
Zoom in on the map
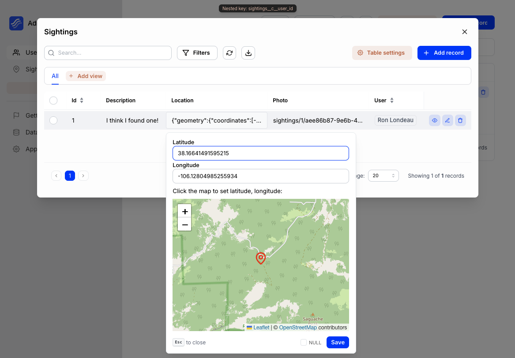[x=184, y=211]
